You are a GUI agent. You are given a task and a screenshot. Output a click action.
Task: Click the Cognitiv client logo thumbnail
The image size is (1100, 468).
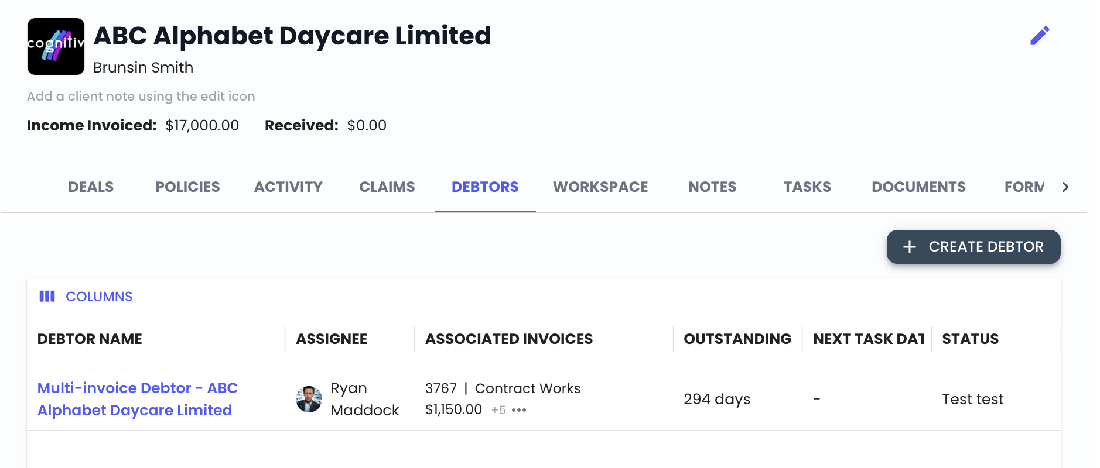[x=56, y=46]
